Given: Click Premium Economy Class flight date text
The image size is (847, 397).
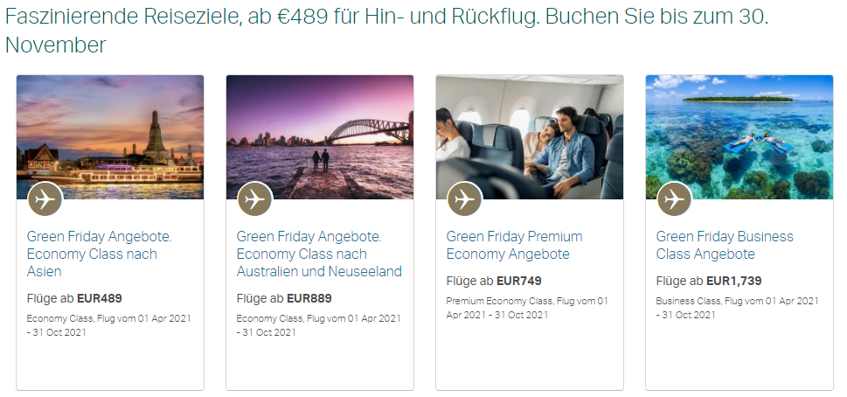Looking at the screenshot, I should point(527,308).
